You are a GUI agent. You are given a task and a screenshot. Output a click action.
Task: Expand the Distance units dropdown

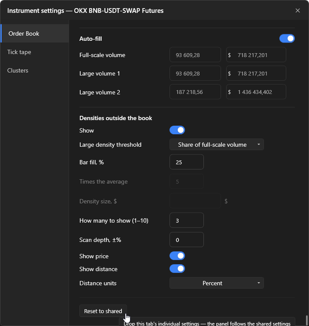click(217, 283)
